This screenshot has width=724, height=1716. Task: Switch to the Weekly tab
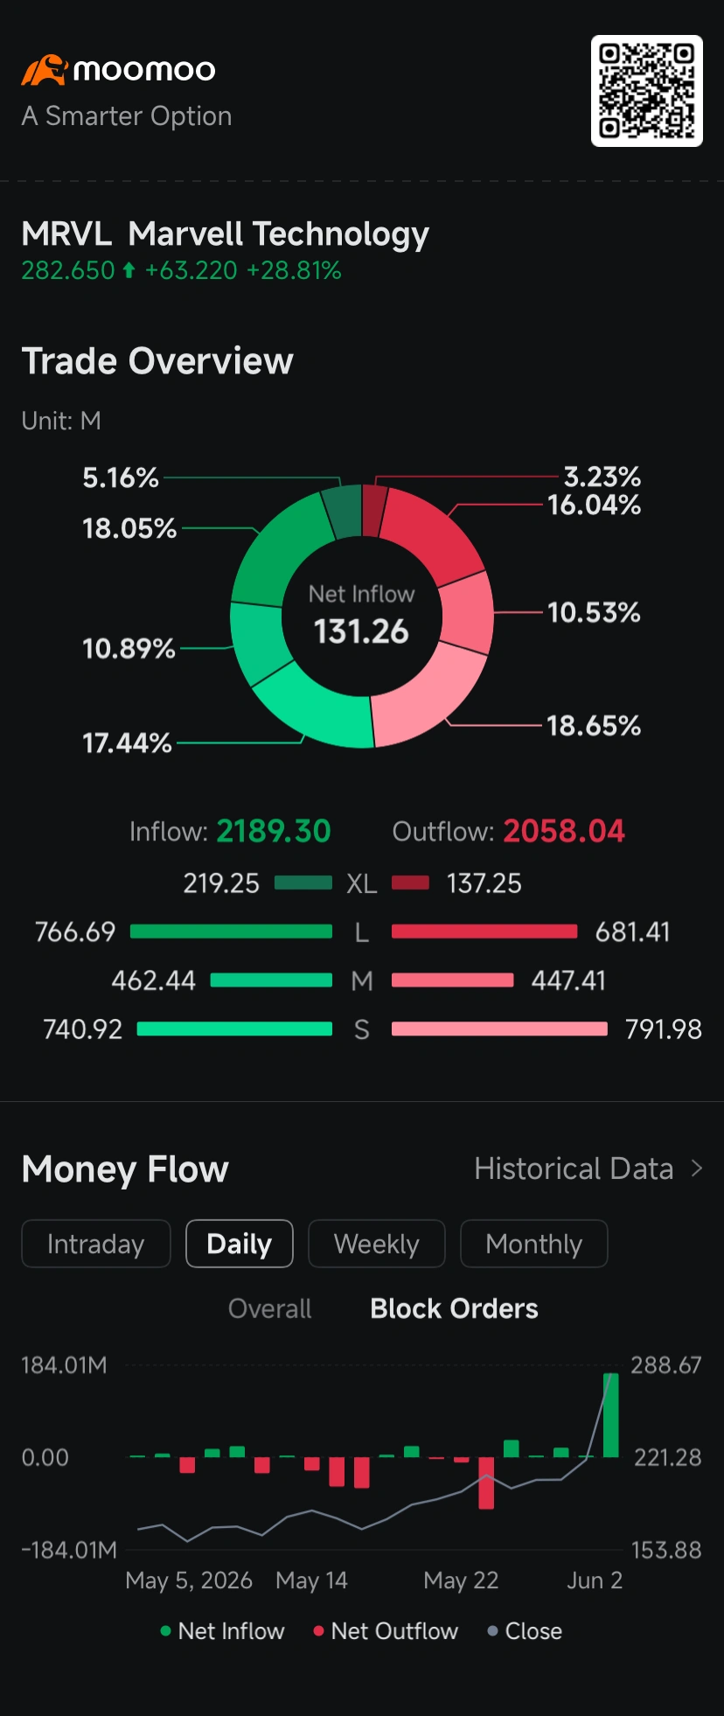(x=377, y=1244)
